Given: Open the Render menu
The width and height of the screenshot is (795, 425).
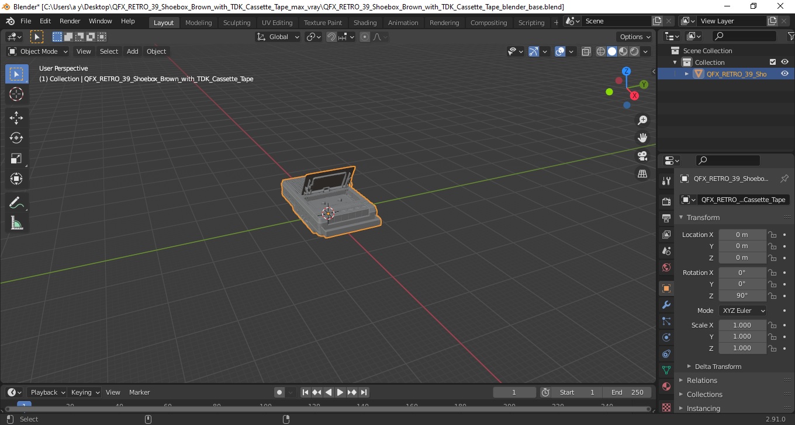Looking at the screenshot, I should [70, 21].
